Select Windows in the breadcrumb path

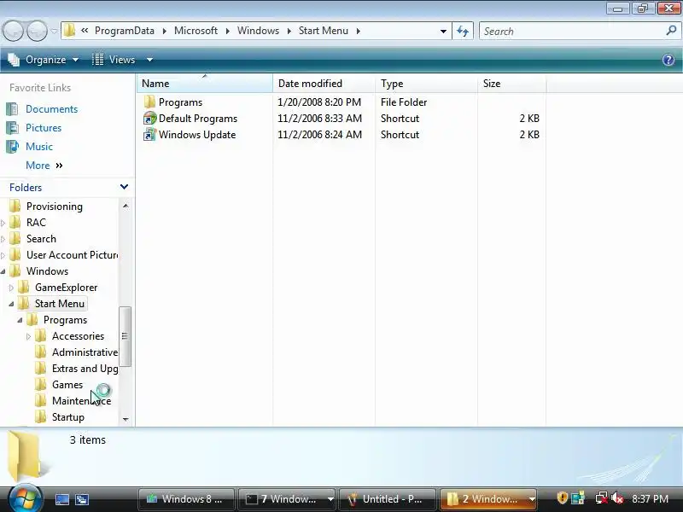[x=258, y=31]
